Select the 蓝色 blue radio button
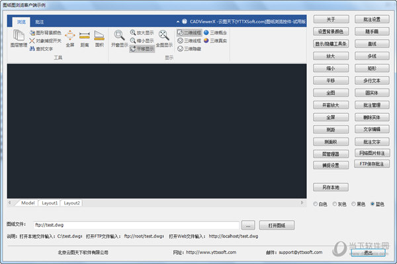 (x=377, y=204)
